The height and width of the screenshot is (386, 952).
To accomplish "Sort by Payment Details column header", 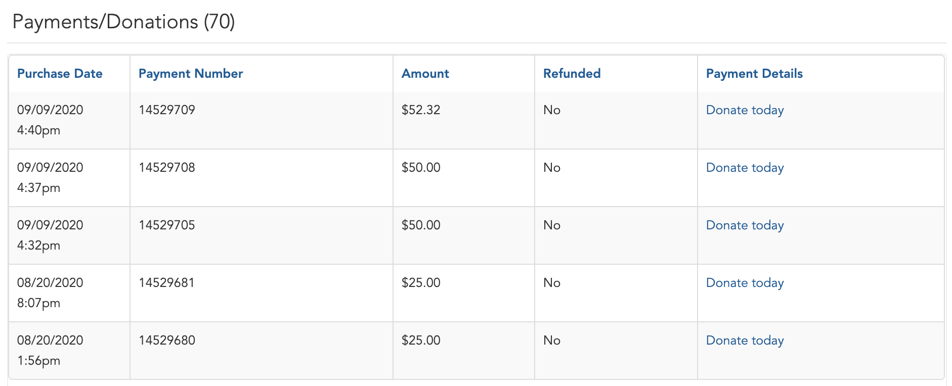I will point(754,74).
